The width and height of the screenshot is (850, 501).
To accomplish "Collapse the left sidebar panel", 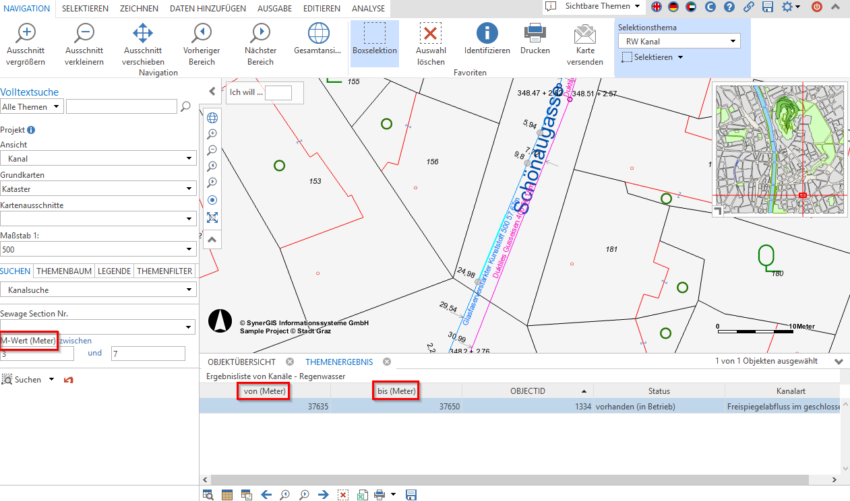I will point(212,92).
